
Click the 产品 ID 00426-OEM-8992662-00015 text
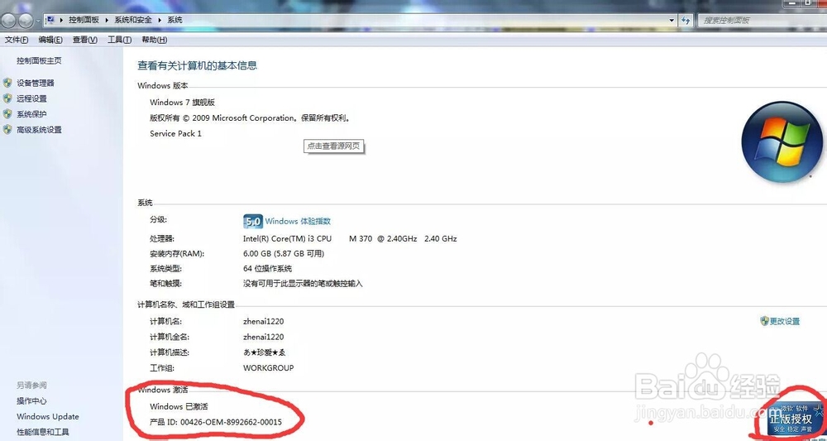[216, 423]
